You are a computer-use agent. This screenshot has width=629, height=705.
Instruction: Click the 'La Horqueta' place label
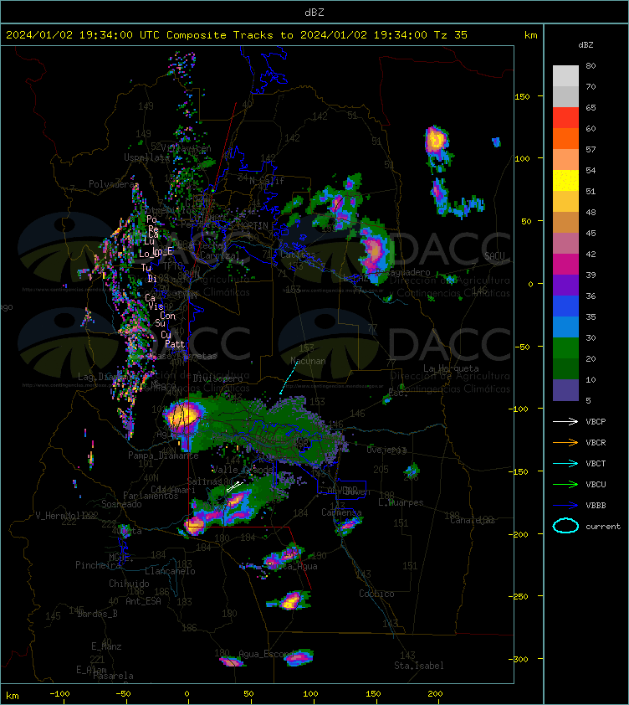(x=451, y=368)
